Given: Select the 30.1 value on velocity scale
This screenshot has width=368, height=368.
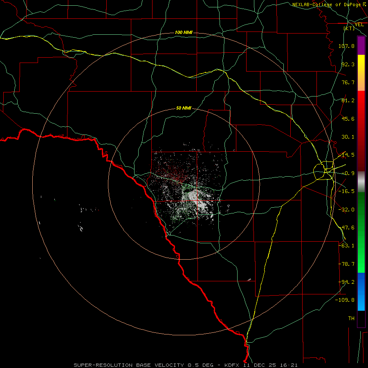Looking at the screenshot, I should click(x=348, y=137).
